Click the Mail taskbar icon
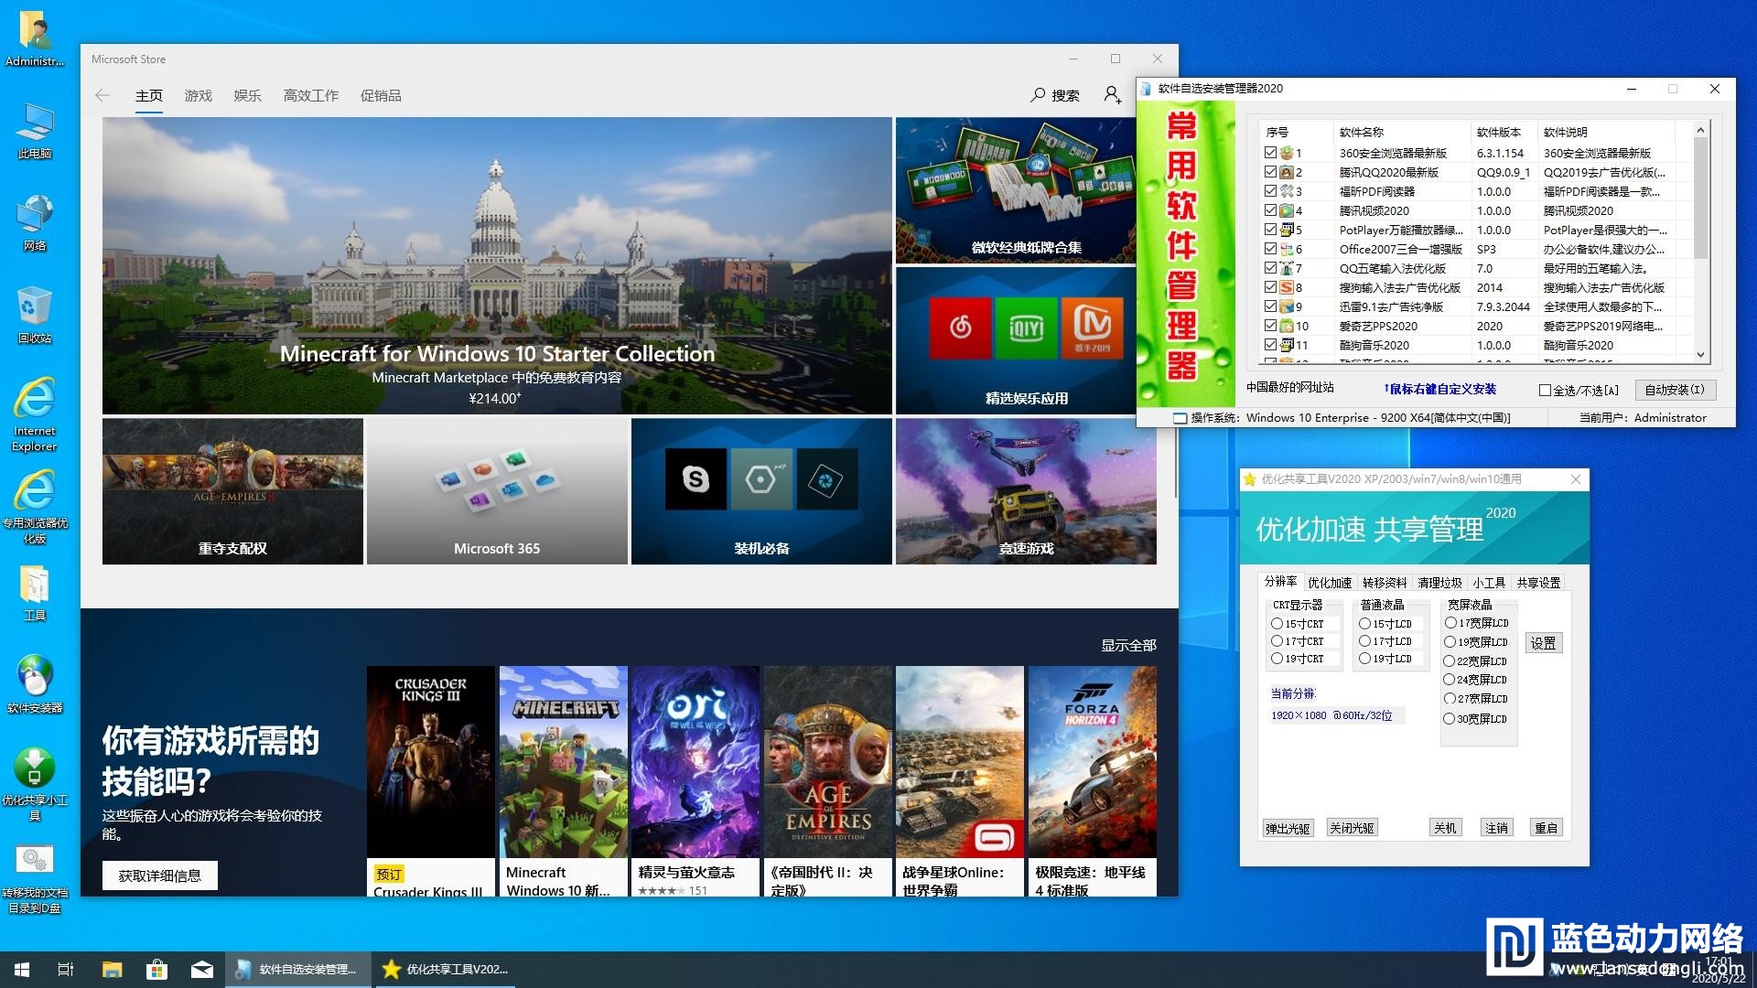The width and height of the screenshot is (1757, 988). [201, 970]
